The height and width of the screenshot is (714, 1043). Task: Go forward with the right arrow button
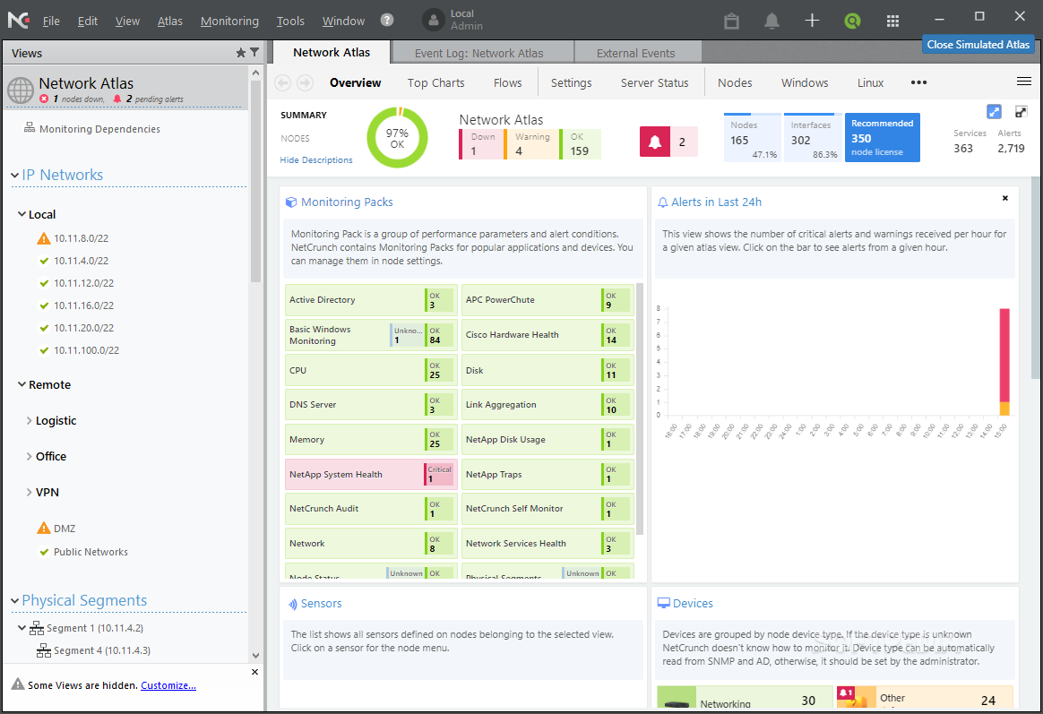point(305,82)
